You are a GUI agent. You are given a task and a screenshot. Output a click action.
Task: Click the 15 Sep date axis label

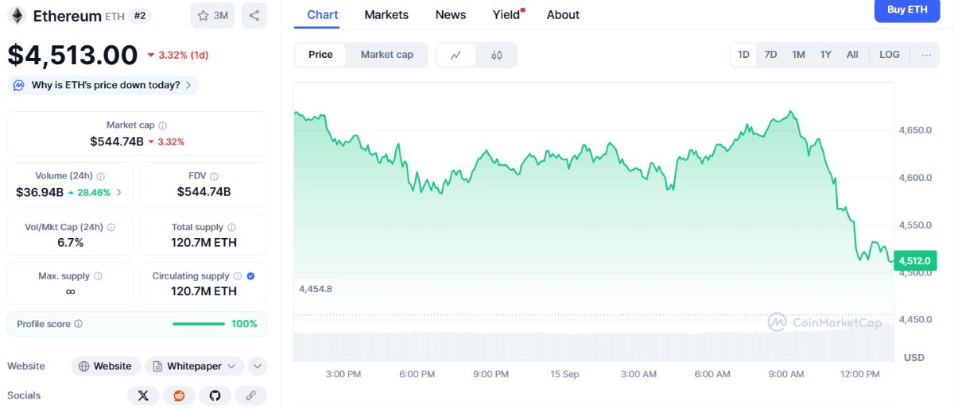(x=564, y=374)
